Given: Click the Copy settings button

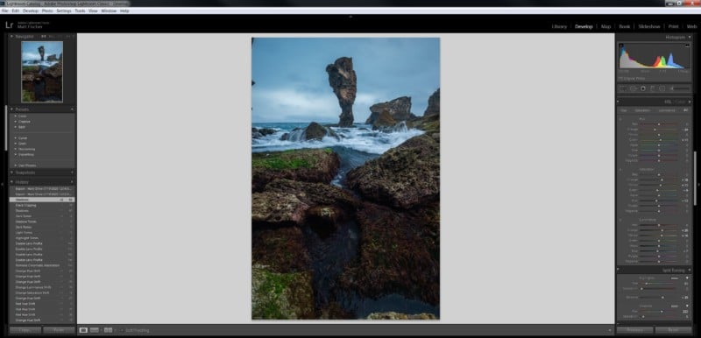Looking at the screenshot, I should pyautogui.click(x=25, y=330).
